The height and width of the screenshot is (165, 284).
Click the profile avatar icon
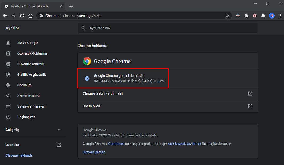[x=272, y=16]
